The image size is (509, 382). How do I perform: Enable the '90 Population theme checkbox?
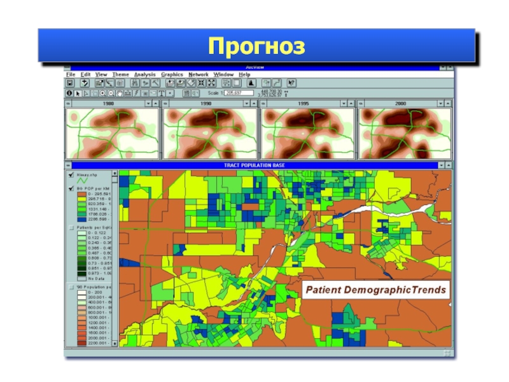tap(71, 287)
